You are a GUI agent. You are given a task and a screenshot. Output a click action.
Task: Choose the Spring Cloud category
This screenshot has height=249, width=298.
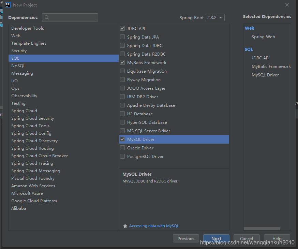point(63,111)
